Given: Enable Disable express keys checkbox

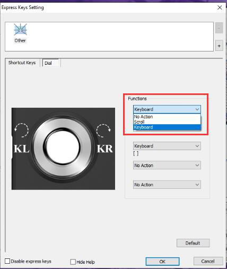Looking at the screenshot, I should pos(7,261).
